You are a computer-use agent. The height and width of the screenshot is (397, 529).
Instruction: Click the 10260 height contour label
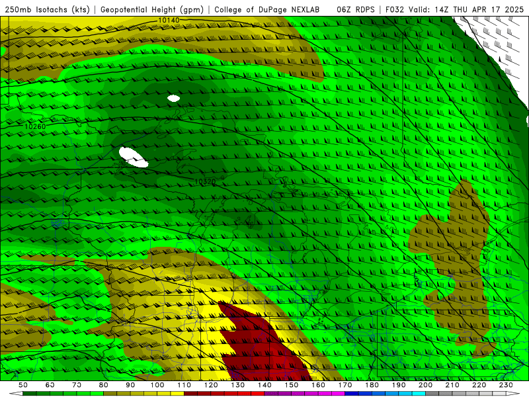point(35,126)
